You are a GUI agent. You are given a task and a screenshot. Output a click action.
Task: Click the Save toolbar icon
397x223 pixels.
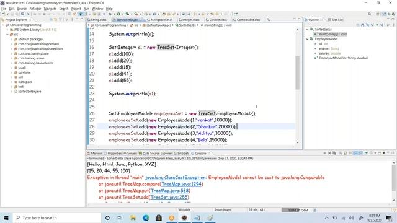click(x=12, y=14)
